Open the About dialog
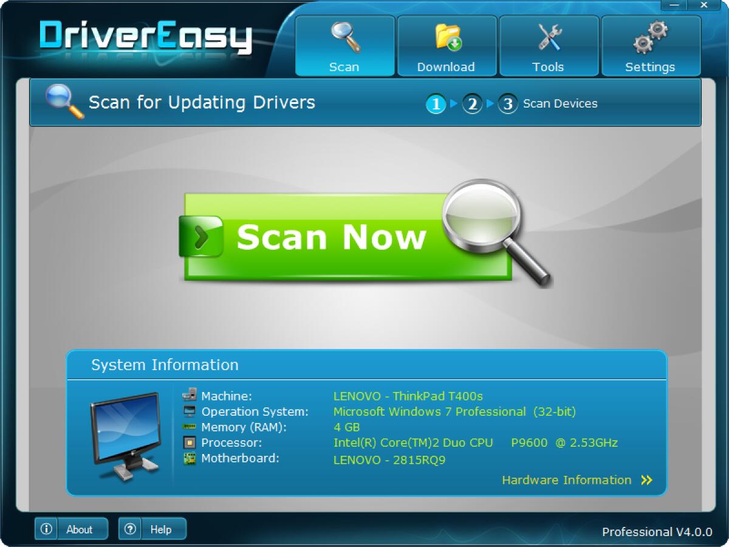Image resolution: width=729 pixels, height=547 pixels. click(x=81, y=529)
